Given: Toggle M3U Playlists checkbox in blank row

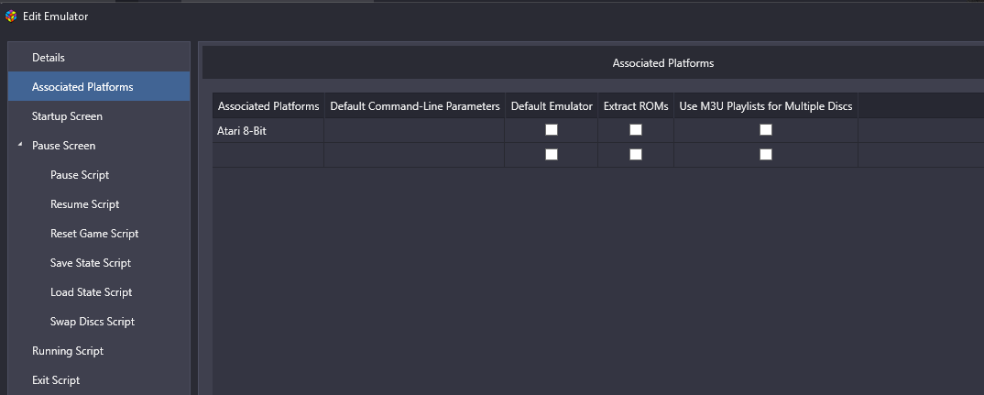Looking at the screenshot, I should point(766,155).
